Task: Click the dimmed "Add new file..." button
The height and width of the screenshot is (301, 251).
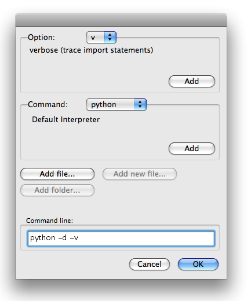Action: tap(140, 174)
